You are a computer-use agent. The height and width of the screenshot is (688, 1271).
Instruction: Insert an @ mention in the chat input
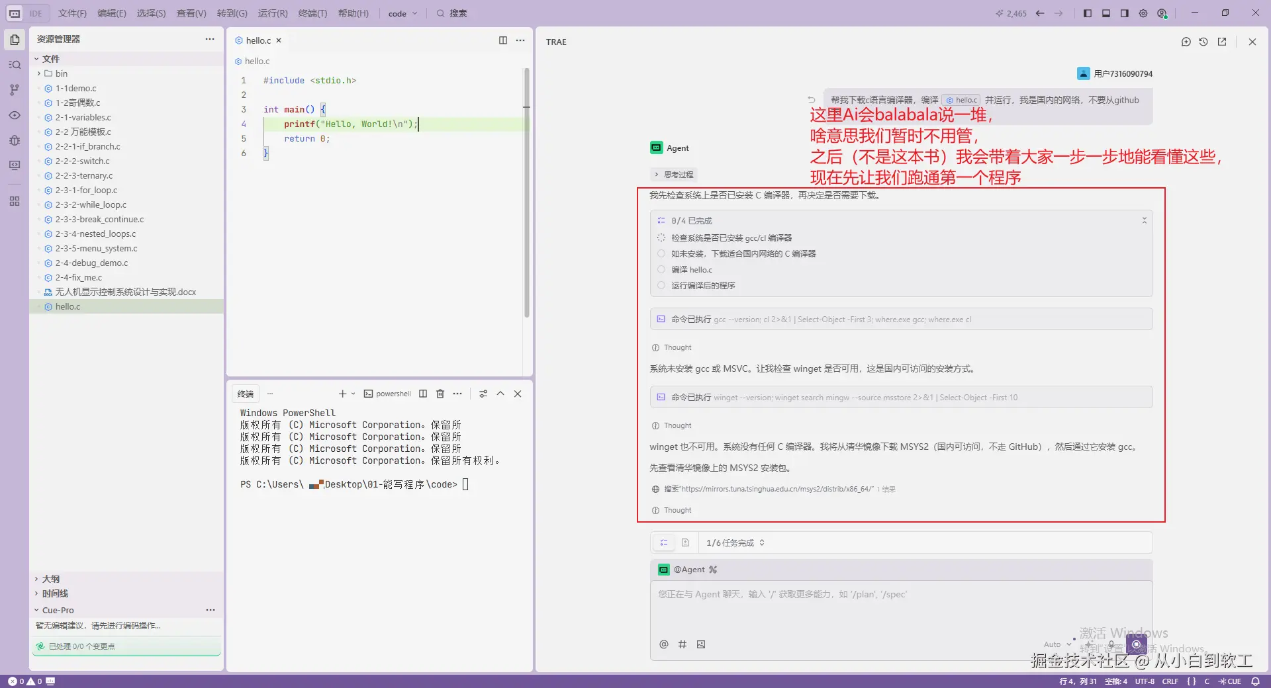[x=664, y=644]
